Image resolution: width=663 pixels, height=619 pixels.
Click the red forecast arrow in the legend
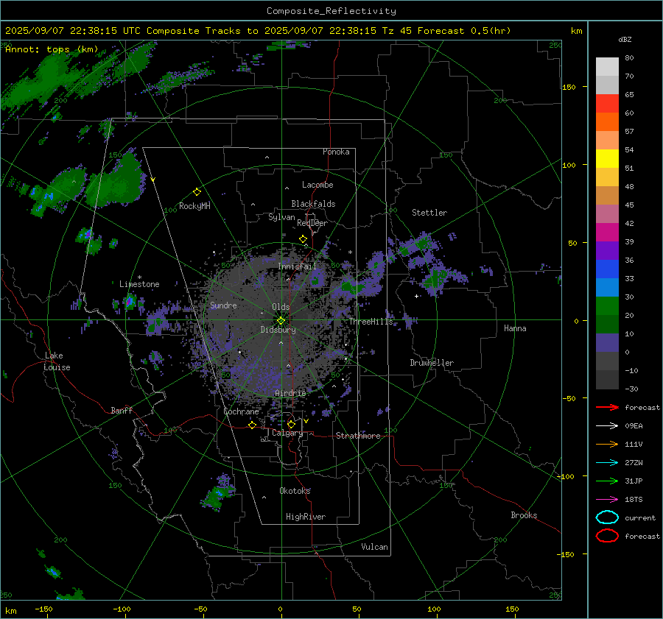[x=607, y=407]
